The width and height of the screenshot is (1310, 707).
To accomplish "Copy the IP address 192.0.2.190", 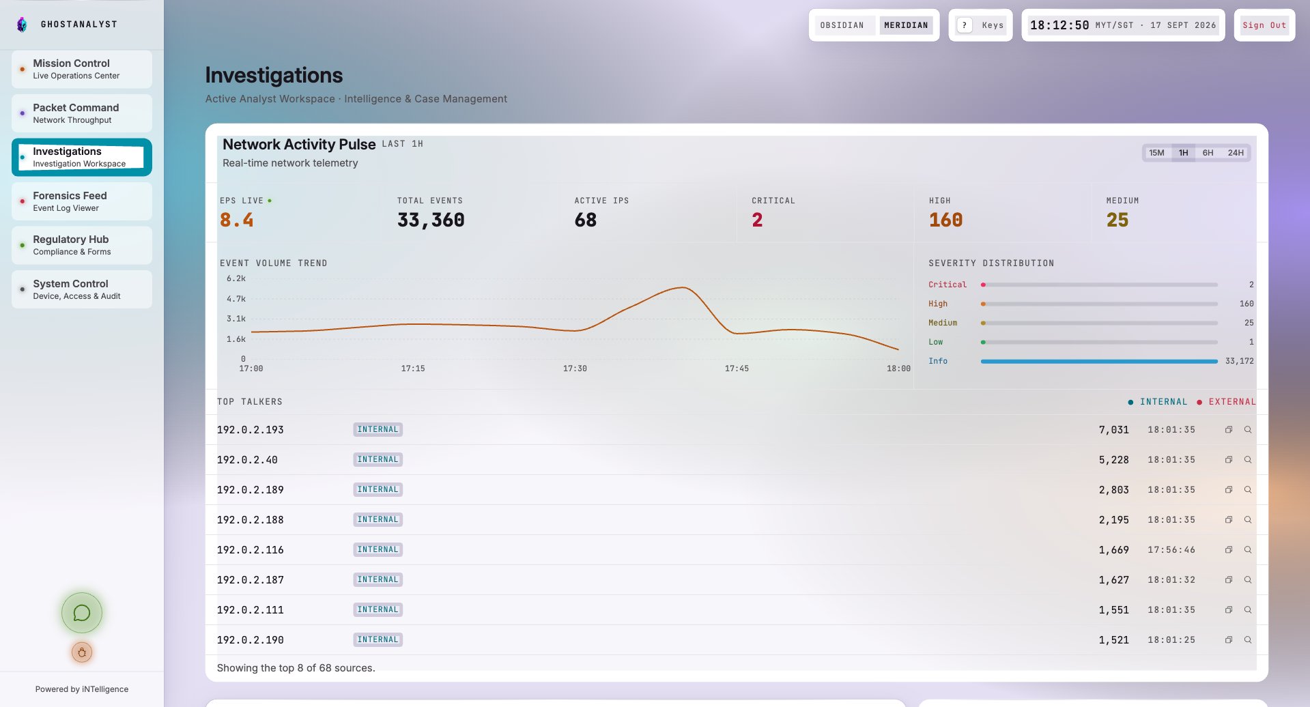I will pos(1228,640).
